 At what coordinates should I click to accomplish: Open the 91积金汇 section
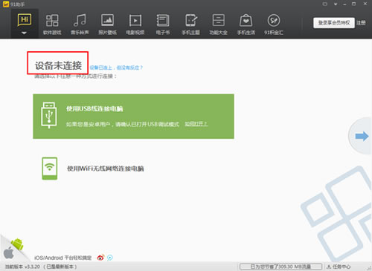[274, 24]
